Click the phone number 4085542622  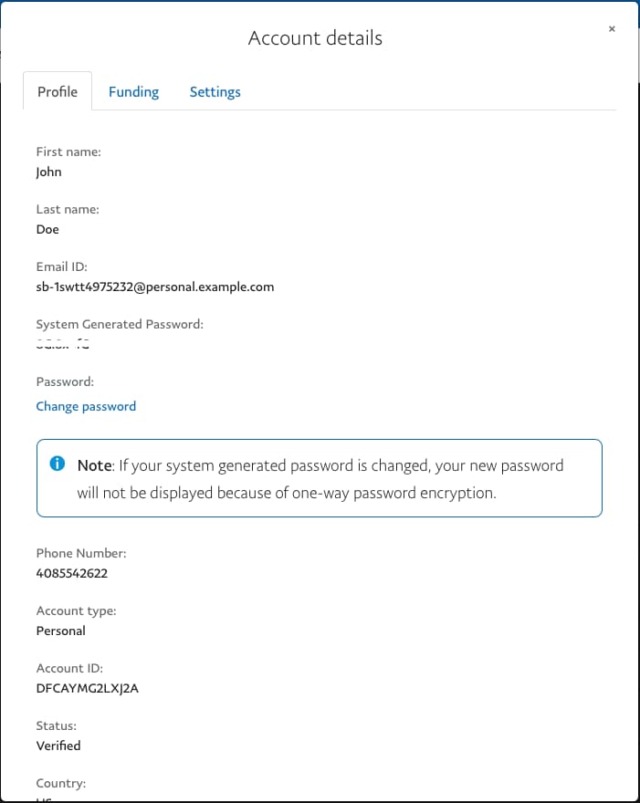72,573
